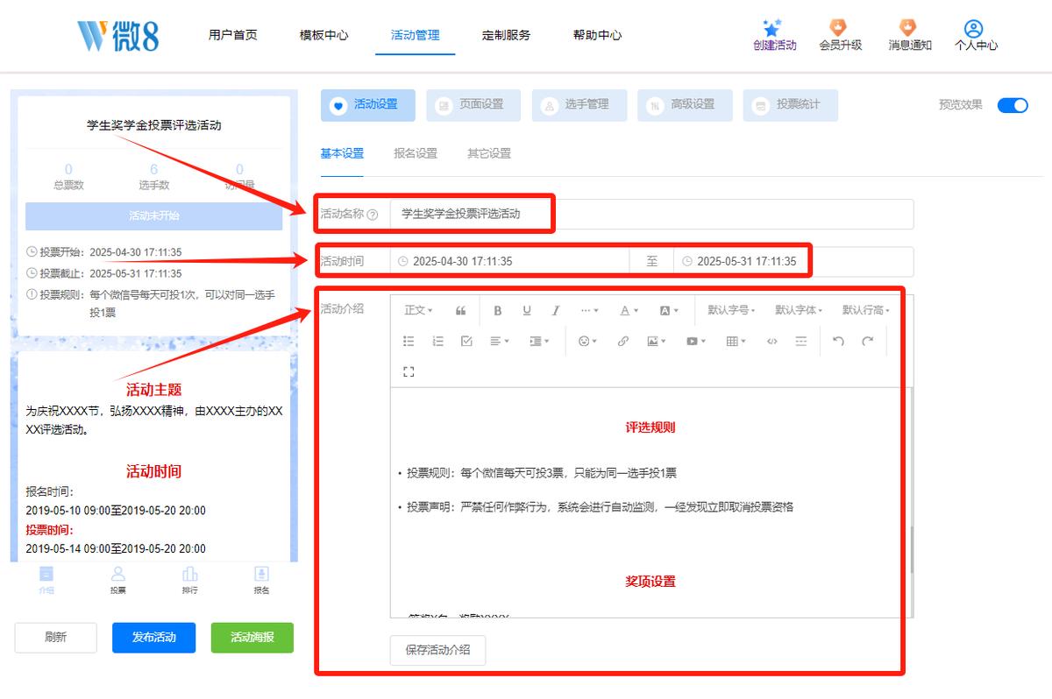The width and height of the screenshot is (1052, 699).
Task: Click the help icon beside 活动名称
Action: click(373, 214)
